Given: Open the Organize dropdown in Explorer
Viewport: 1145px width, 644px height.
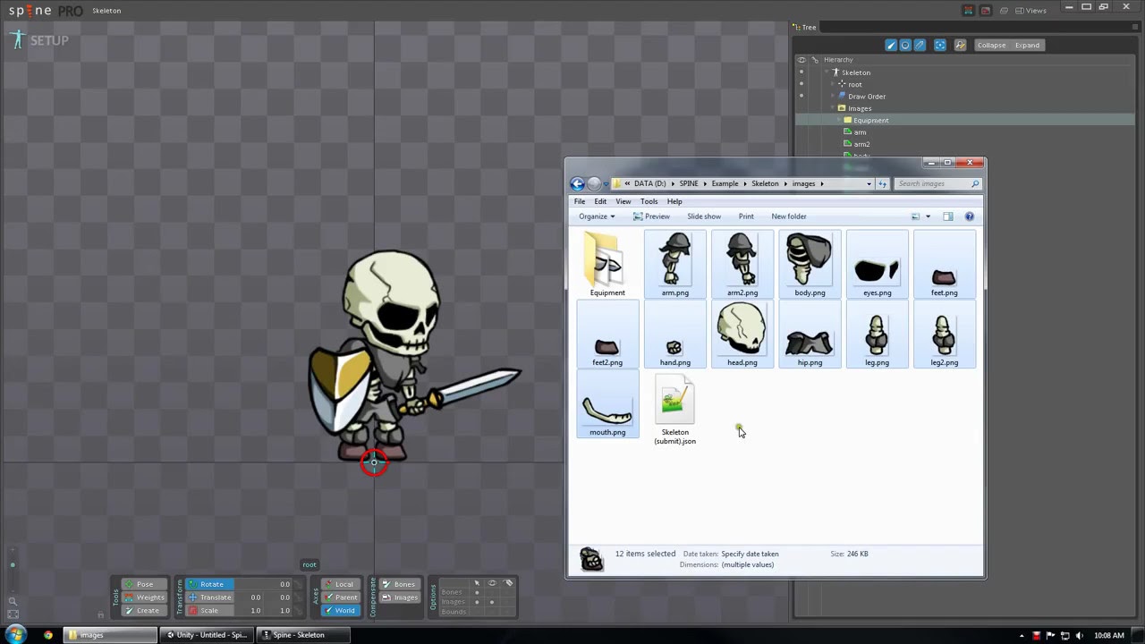Looking at the screenshot, I should click(x=597, y=216).
